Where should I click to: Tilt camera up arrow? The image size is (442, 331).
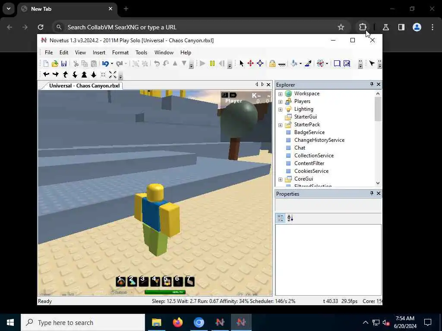(x=66, y=75)
